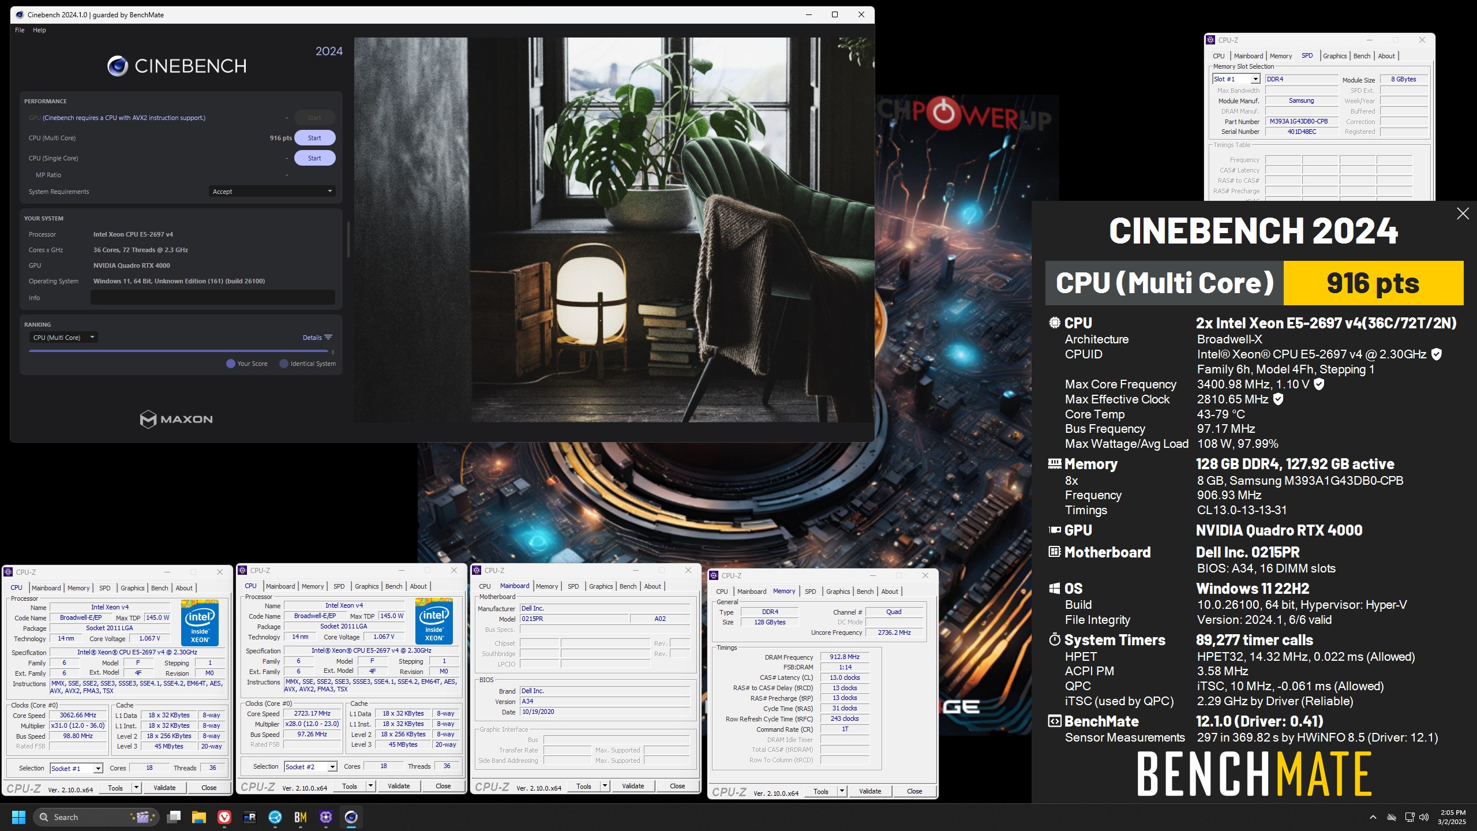Click Validate in the Socket #1 CPU-Z window

[x=164, y=788]
